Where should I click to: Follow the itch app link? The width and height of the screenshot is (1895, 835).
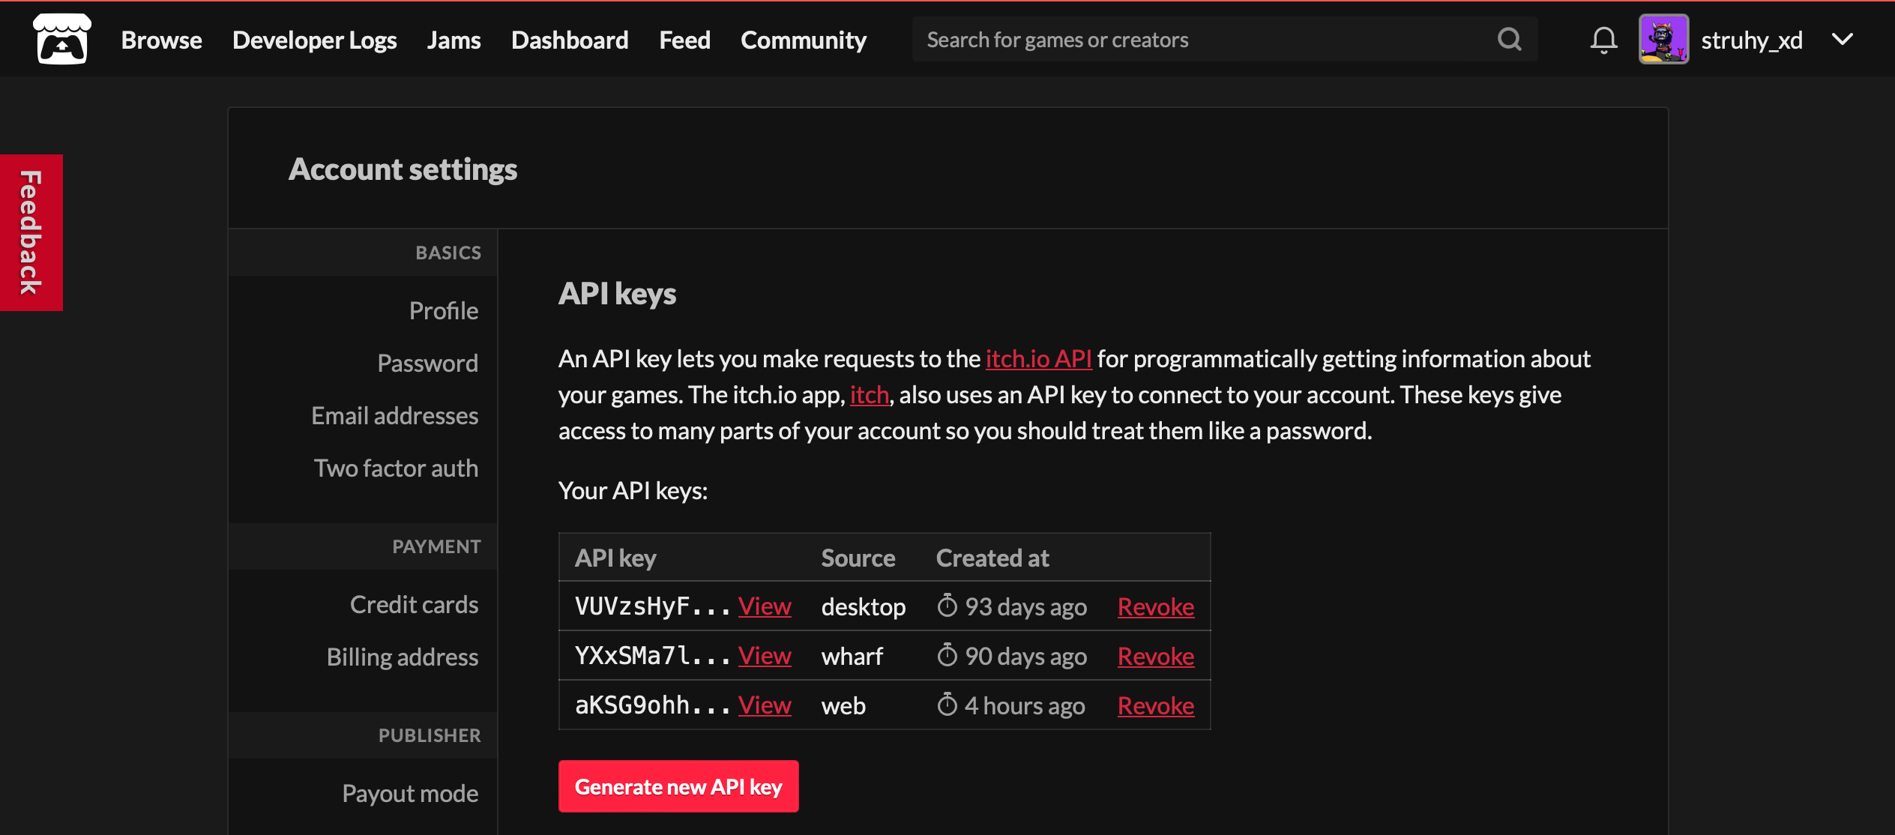coord(870,394)
